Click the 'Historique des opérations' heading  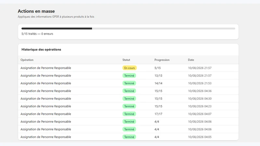click(x=41, y=50)
